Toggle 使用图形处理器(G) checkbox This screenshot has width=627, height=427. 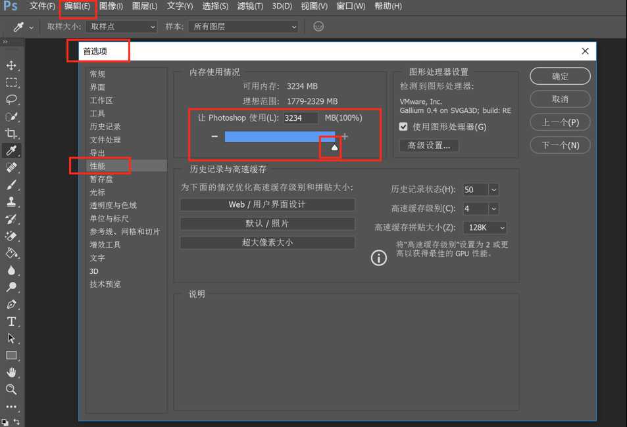(403, 127)
